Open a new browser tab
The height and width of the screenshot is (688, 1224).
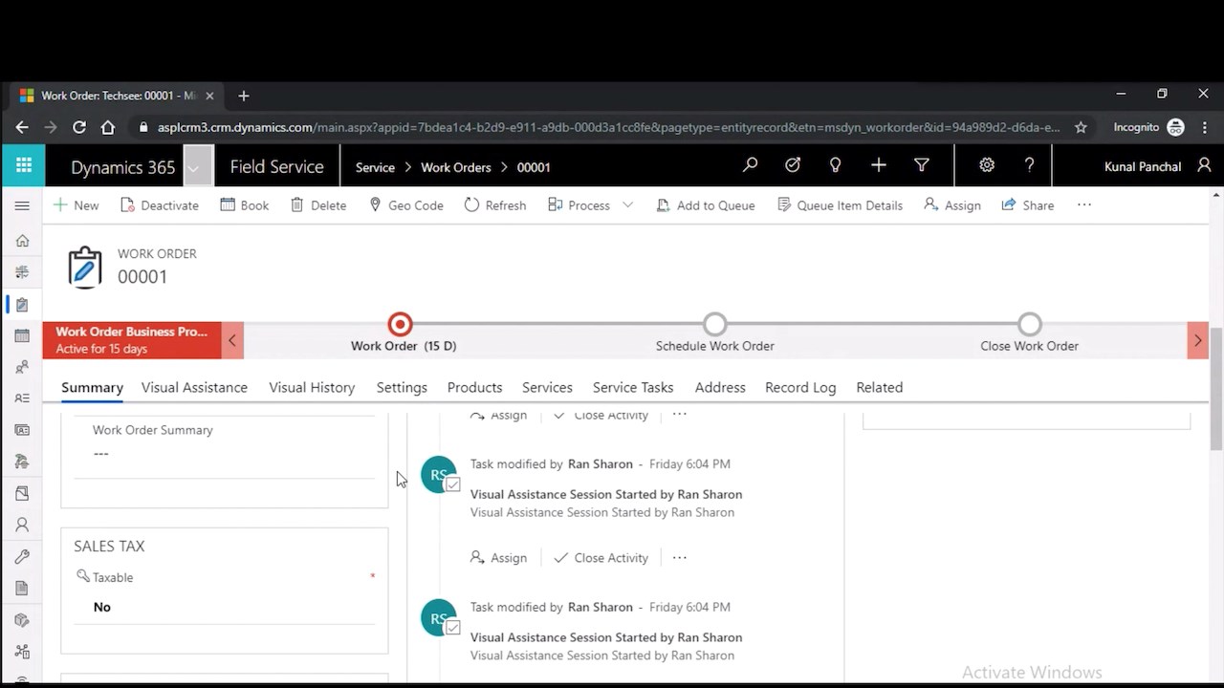tap(244, 96)
